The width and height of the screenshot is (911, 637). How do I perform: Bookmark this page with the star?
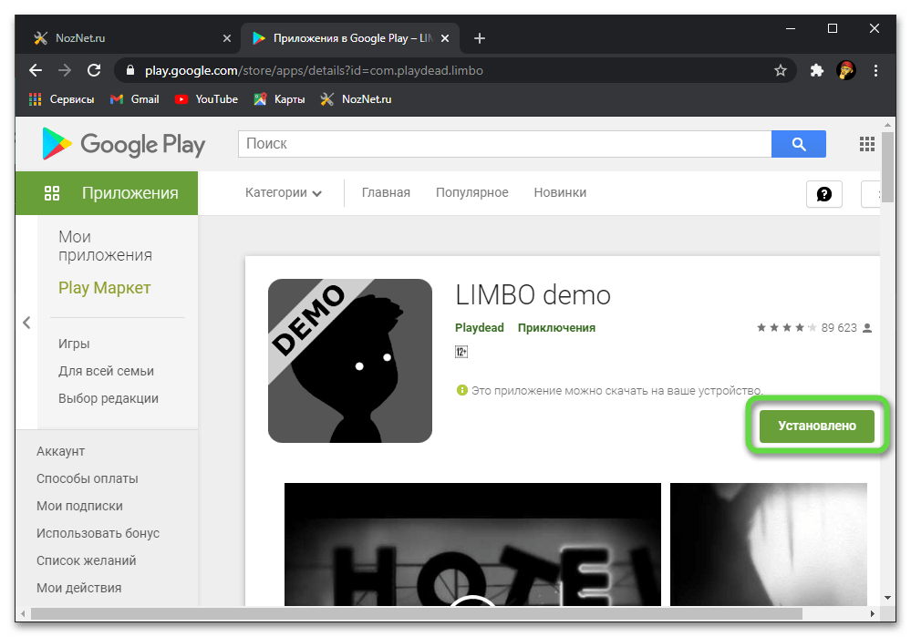click(x=781, y=70)
